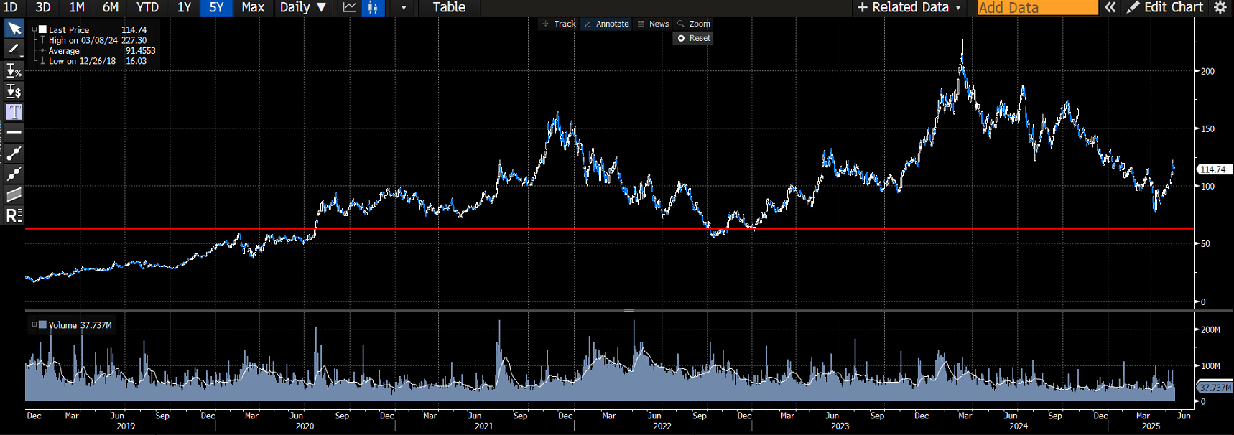Image resolution: width=1234 pixels, height=435 pixels.
Task: Toggle Annotate mode on chart
Action: (x=606, y=24)
